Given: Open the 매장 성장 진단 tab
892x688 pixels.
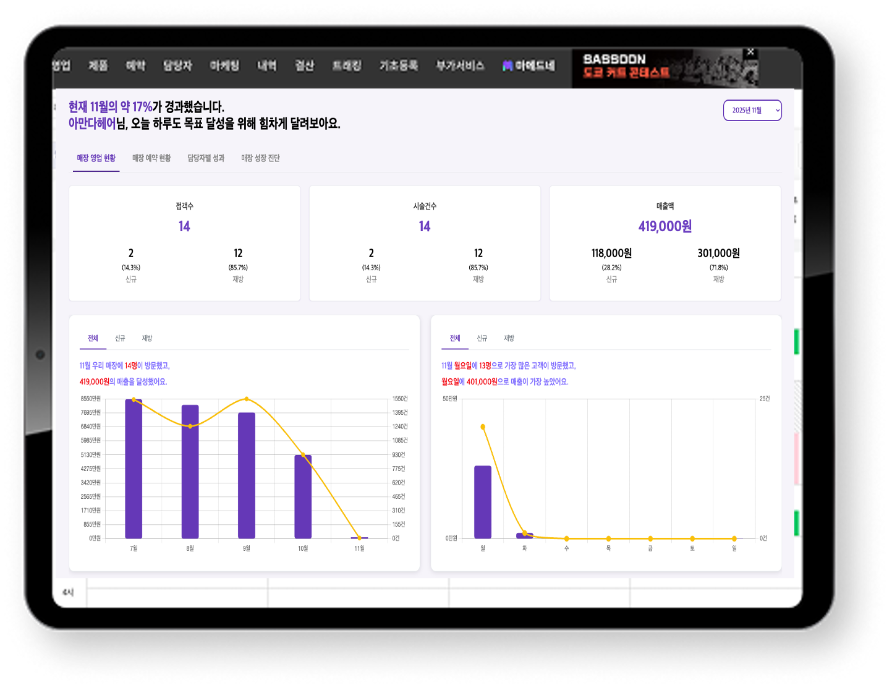Looking at the screenshot, I should (260, 158).
